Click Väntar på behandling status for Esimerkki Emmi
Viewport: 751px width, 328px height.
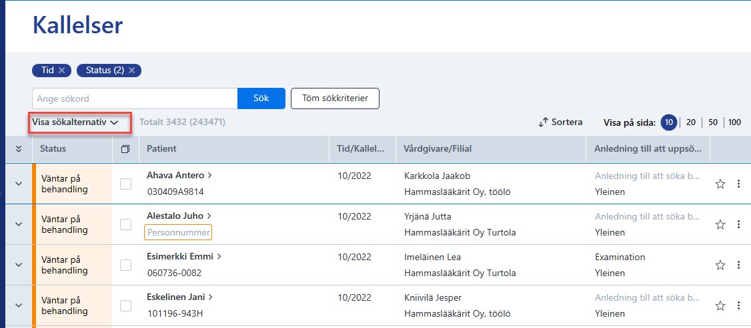pyautogui.click(x=65, y=265)
